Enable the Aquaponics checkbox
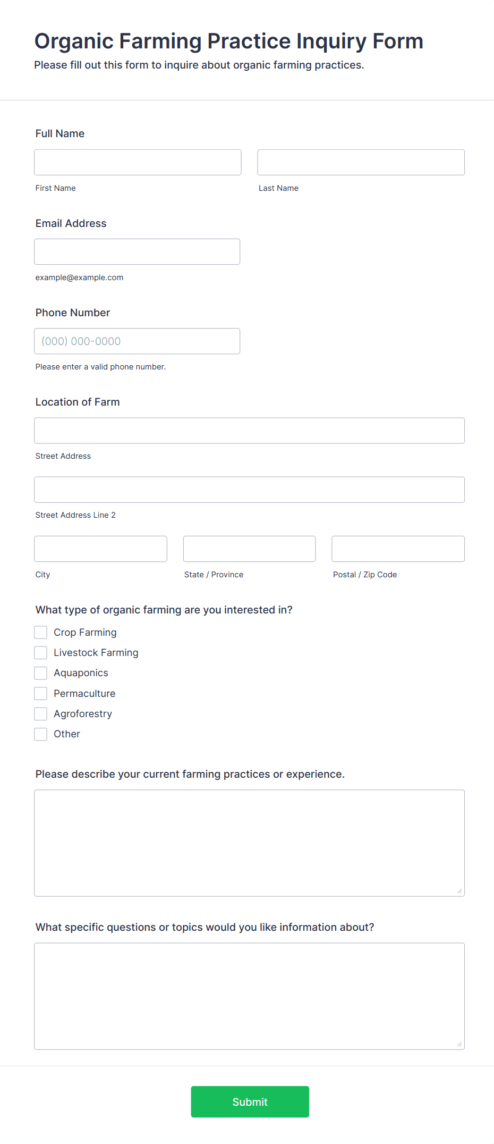 pyautogui.click(x=41, y=673)
